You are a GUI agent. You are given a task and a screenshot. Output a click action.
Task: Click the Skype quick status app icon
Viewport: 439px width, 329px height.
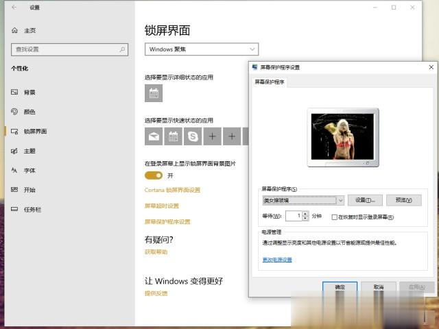point(193,136)
